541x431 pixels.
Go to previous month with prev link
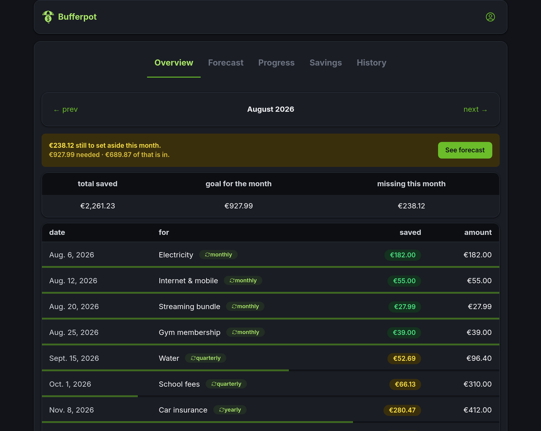click(65, 109)
